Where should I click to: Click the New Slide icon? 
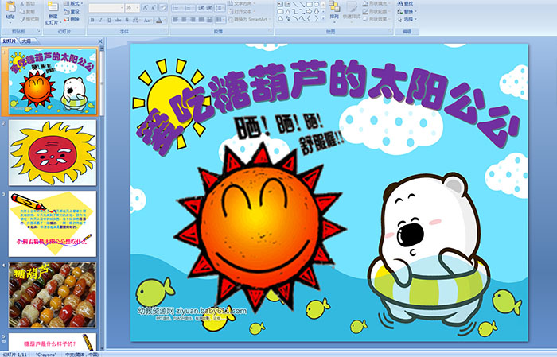pyautogui.click(x=53, y=7)
